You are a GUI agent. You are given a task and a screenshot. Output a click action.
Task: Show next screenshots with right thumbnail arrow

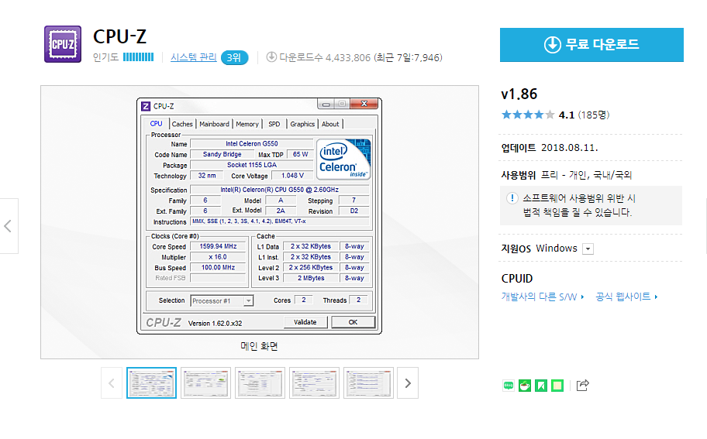coord(408,383)
